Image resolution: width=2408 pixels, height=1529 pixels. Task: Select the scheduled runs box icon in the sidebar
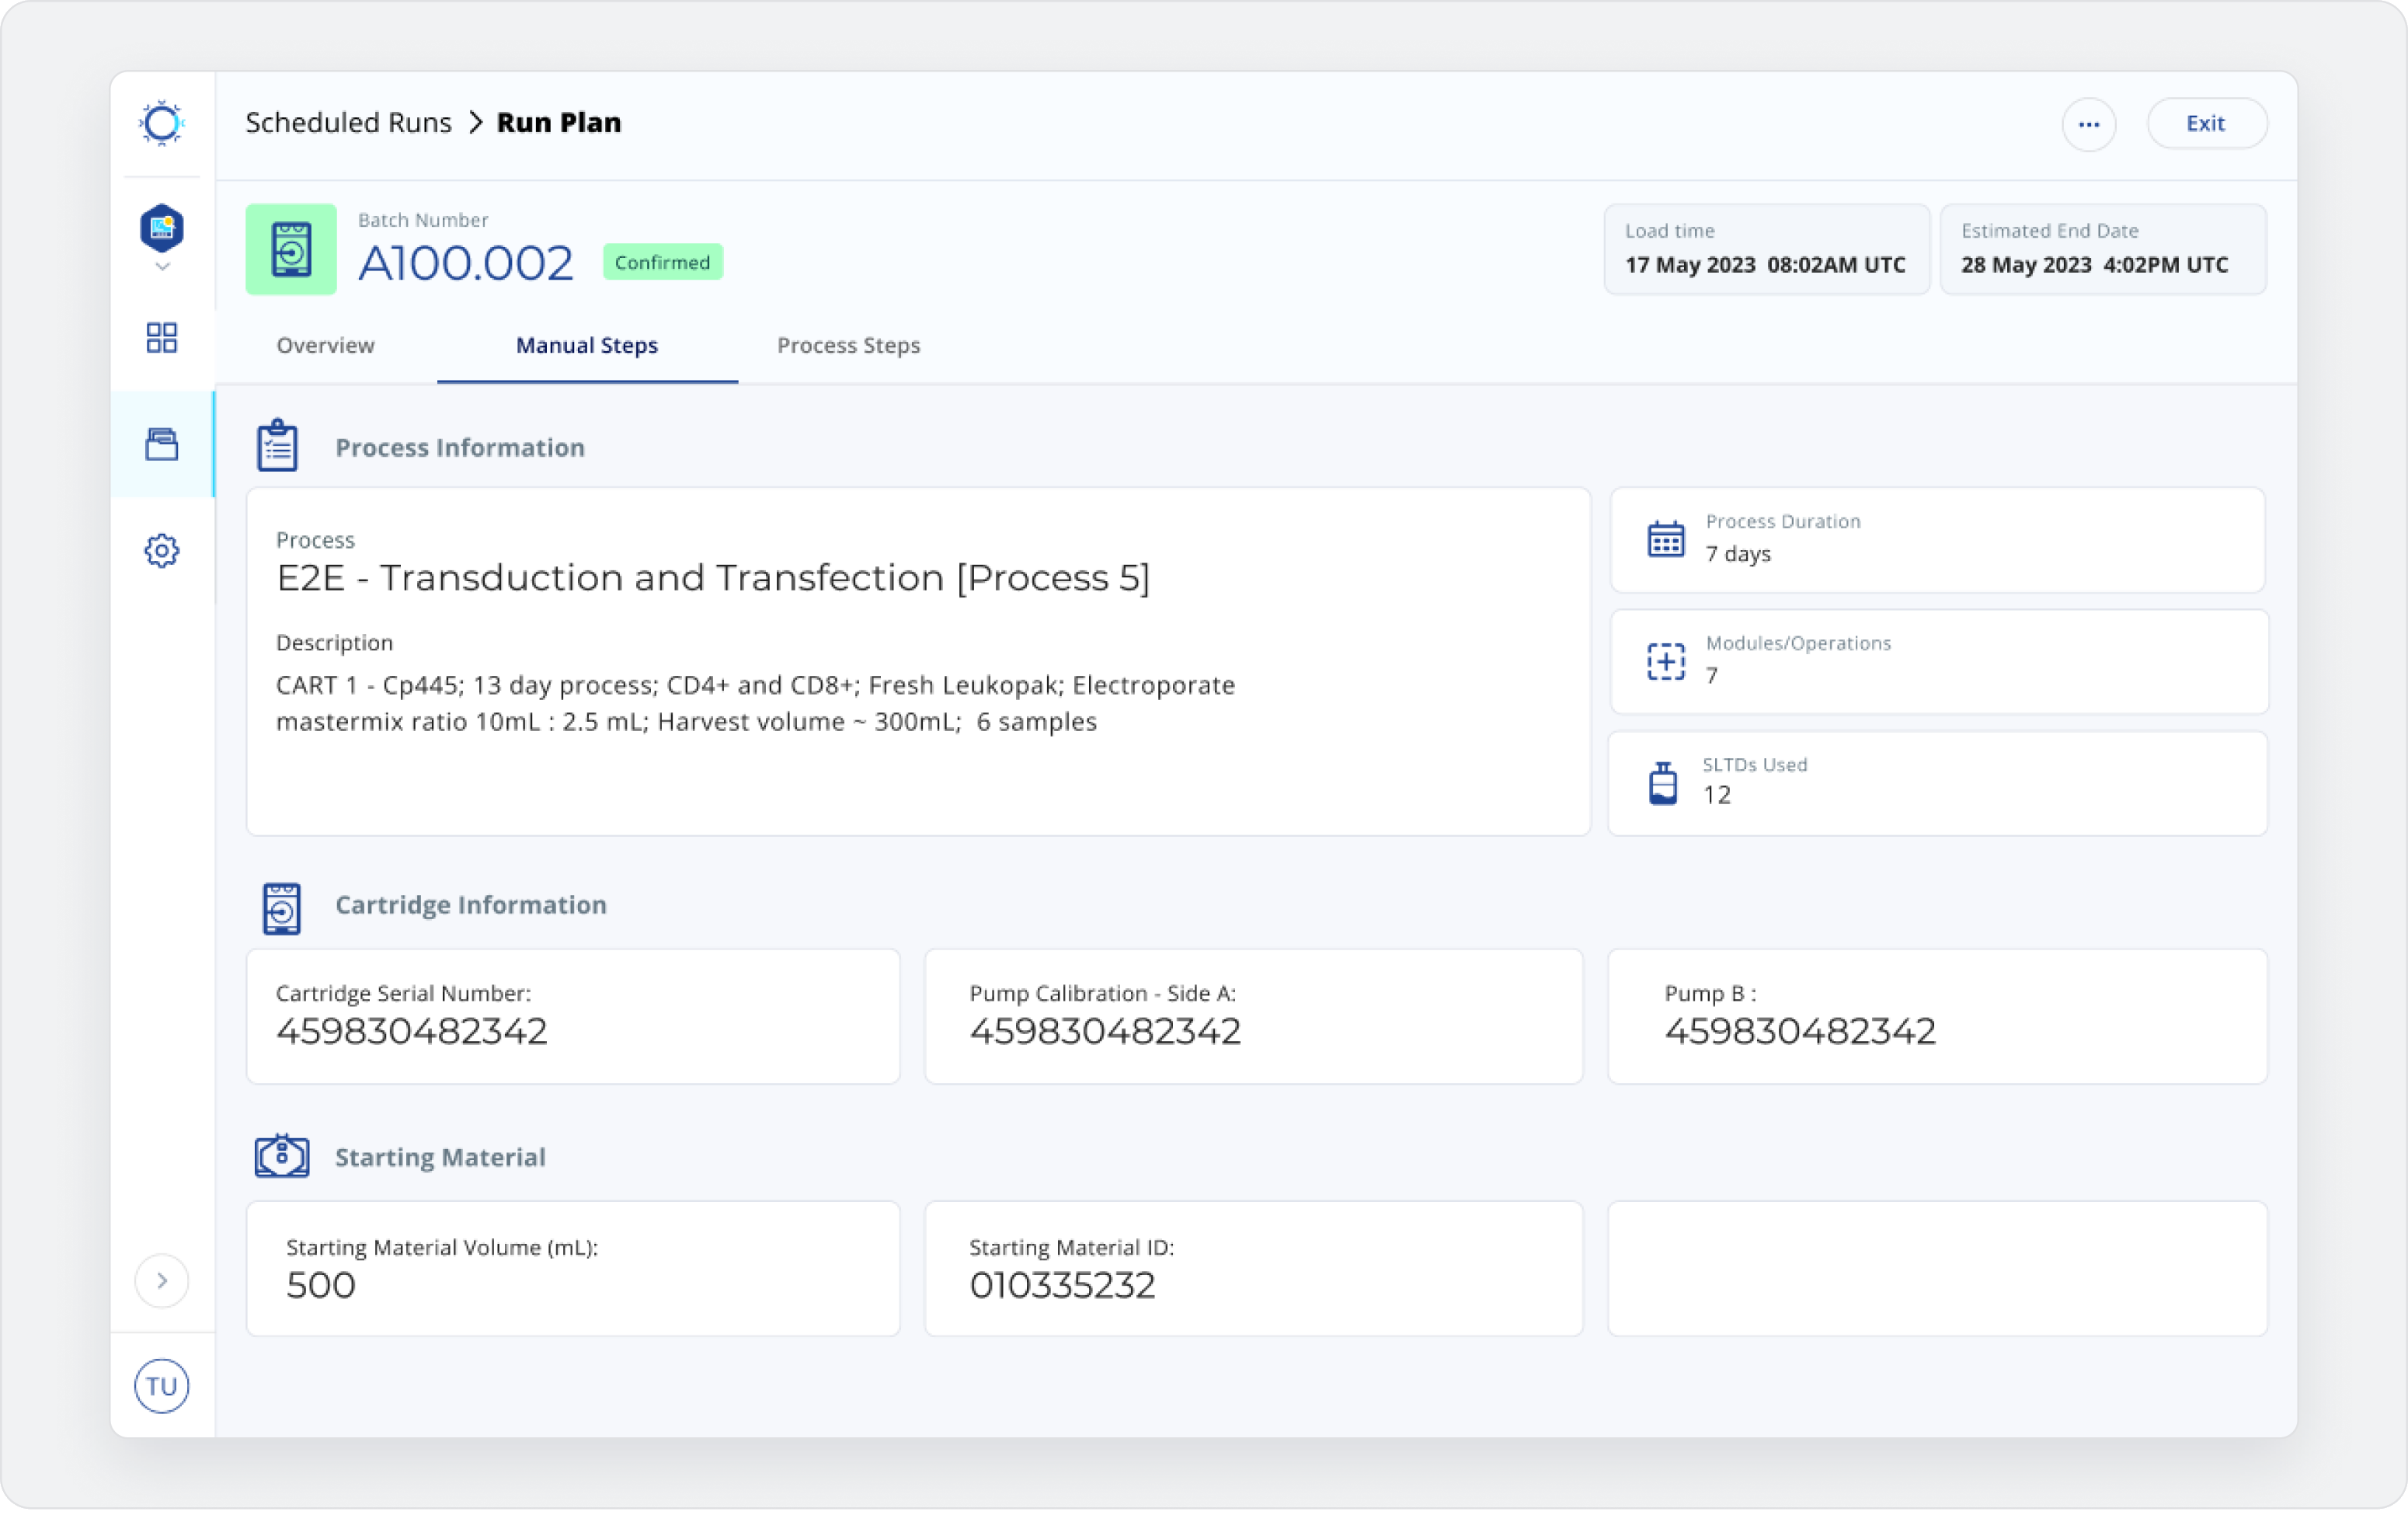tap(161, 444)
